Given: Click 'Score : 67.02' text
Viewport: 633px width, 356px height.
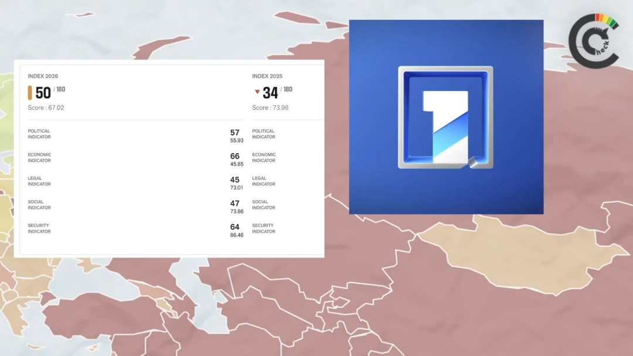Looking at the screenshot, I should point(46,107).
